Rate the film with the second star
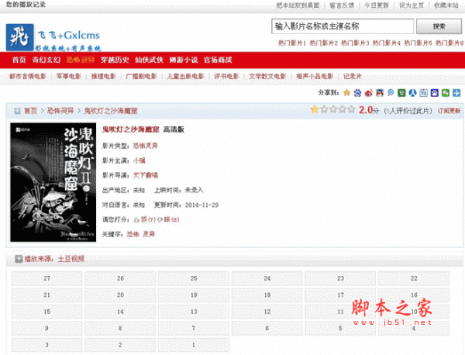Image resolution: width=465 pixels, height=355 pixels. click(324, 109)
